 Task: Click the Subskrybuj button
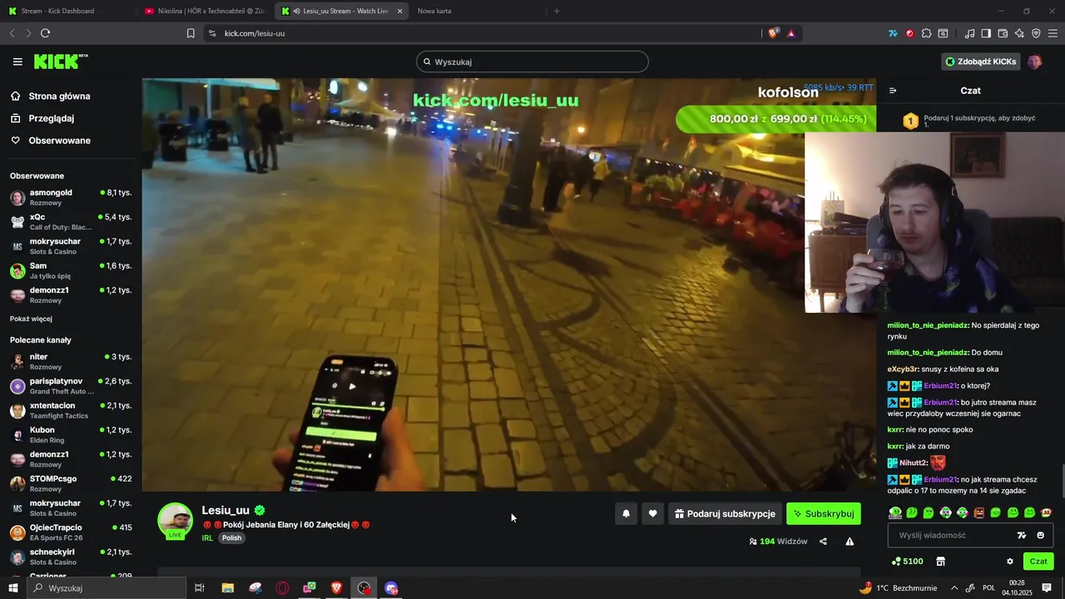[824, 514]
